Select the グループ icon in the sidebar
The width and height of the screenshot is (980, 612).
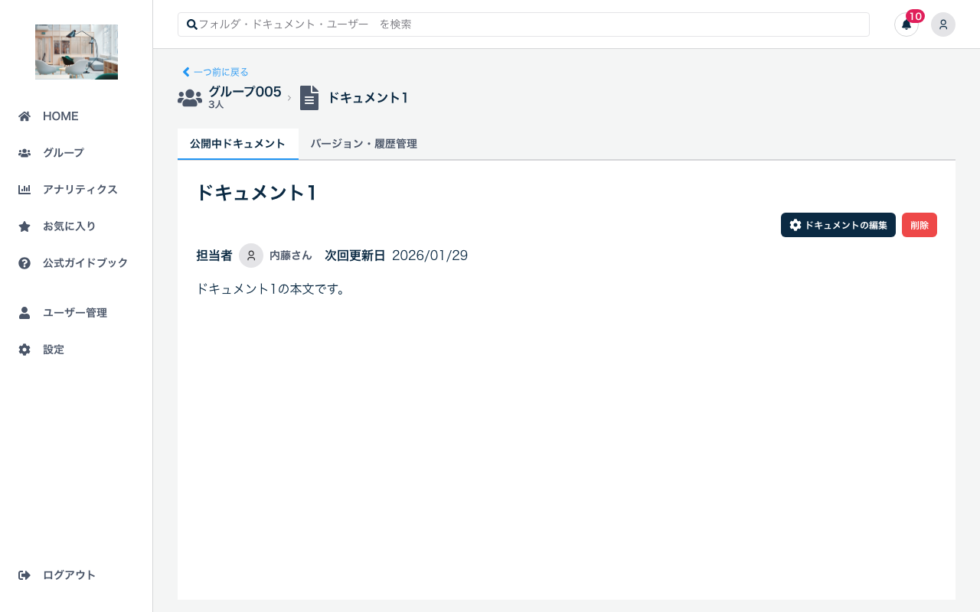(x=24, y=153)
